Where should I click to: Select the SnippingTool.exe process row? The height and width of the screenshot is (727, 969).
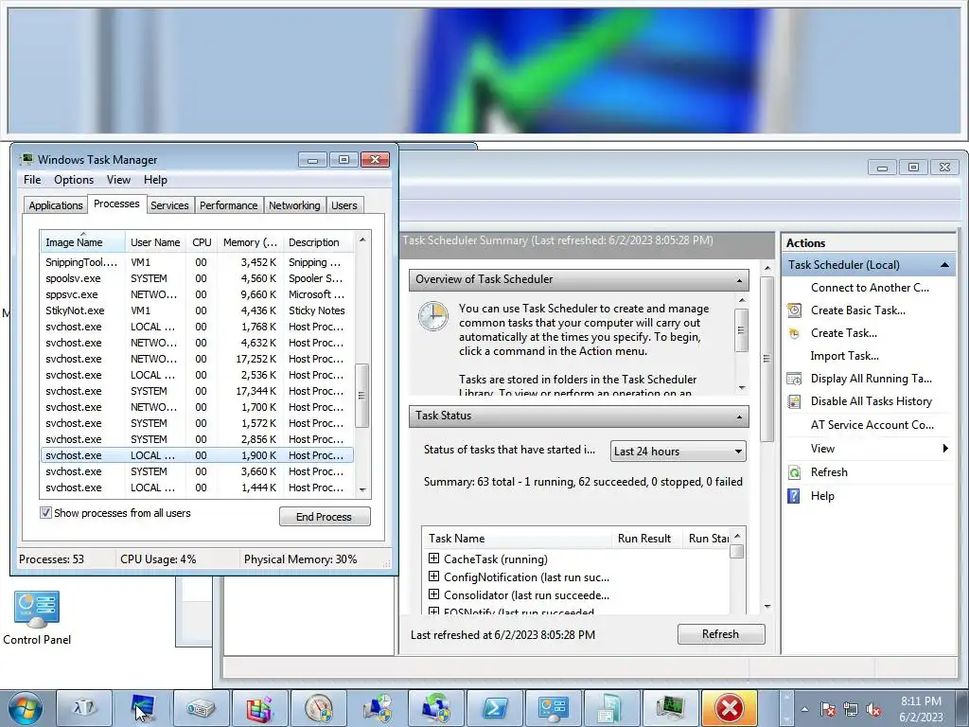tap(197, 262)
